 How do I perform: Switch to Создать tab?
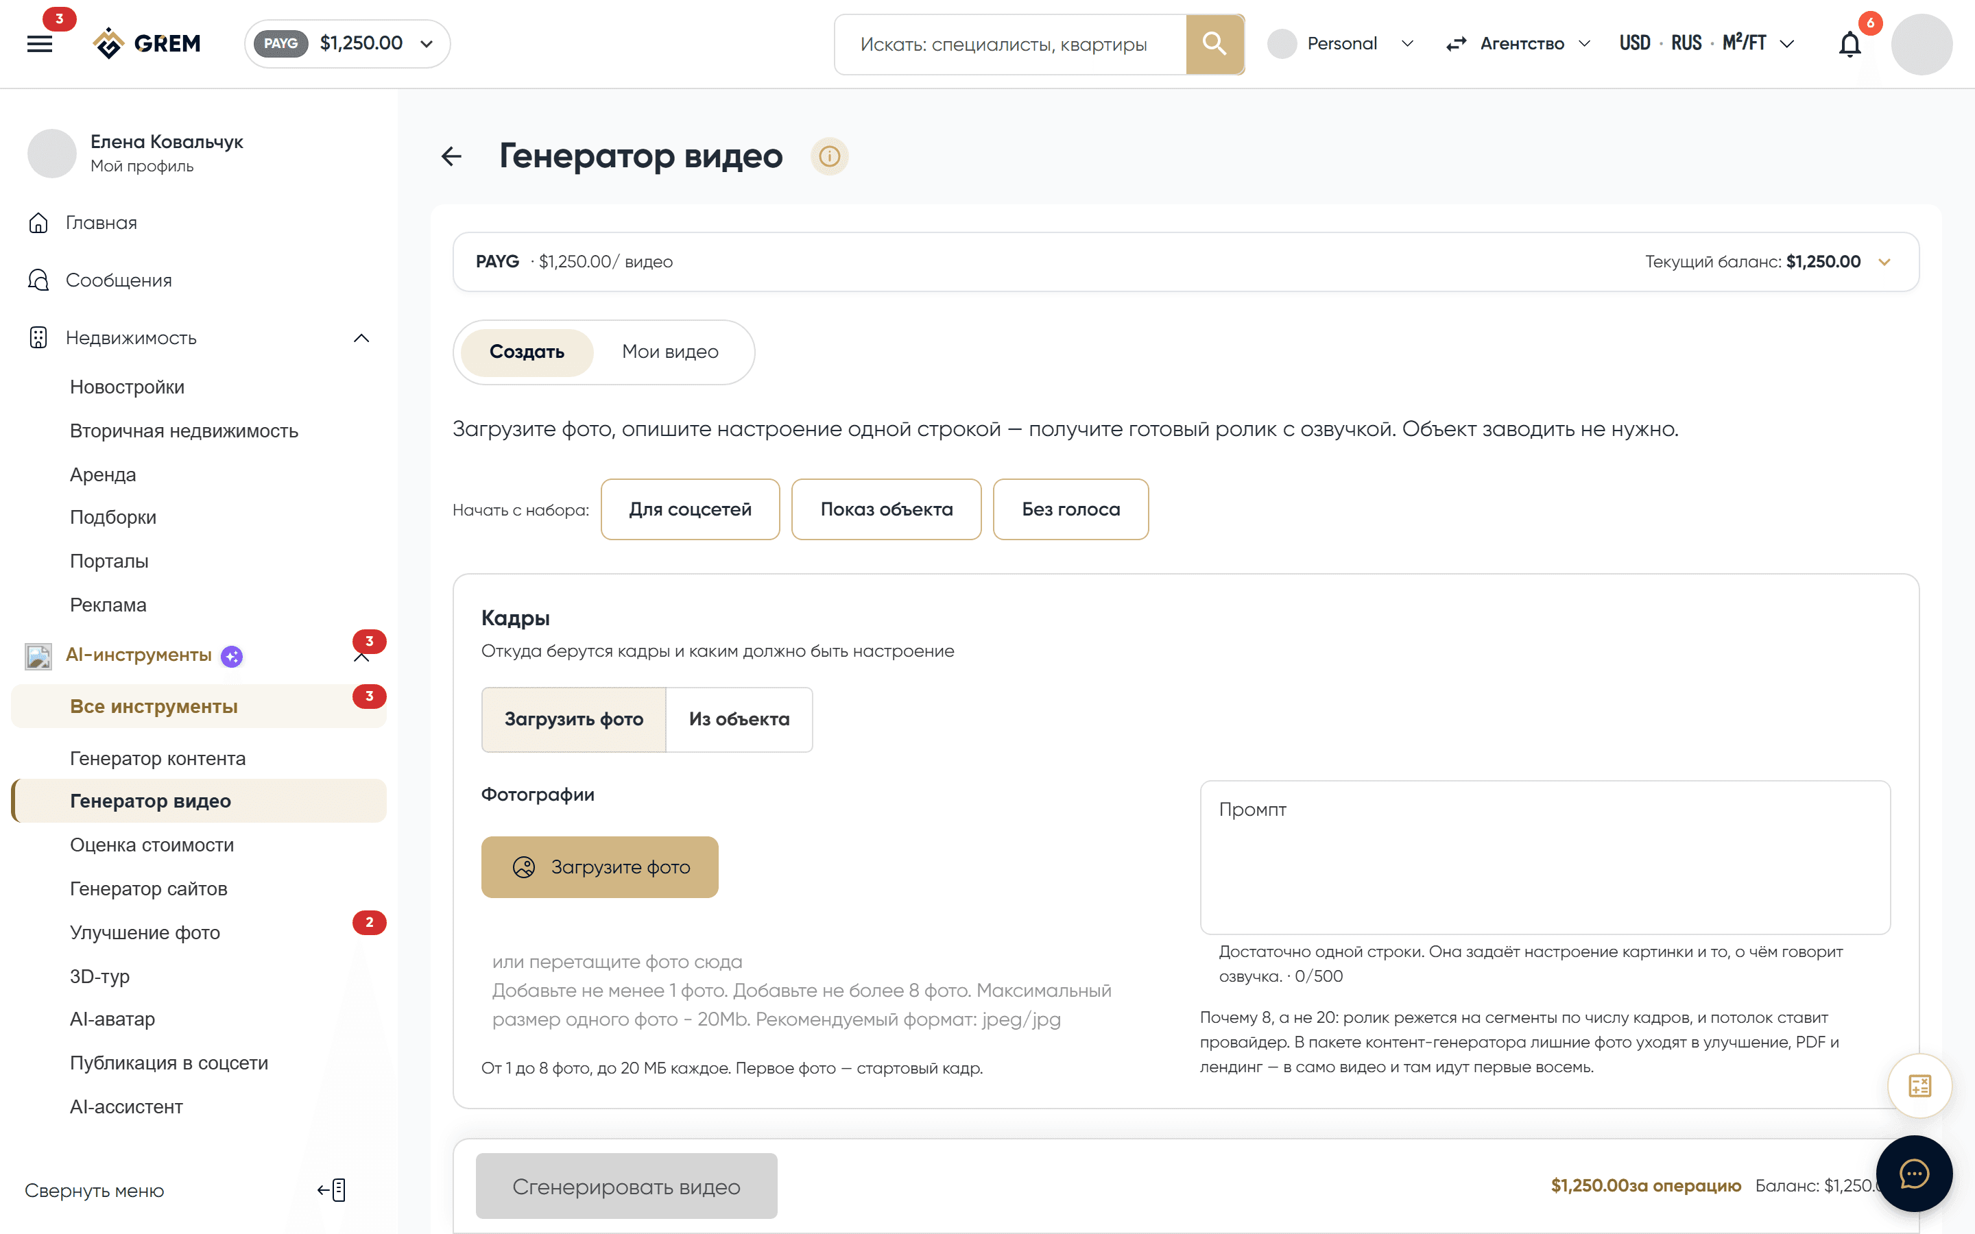[527, 352]
